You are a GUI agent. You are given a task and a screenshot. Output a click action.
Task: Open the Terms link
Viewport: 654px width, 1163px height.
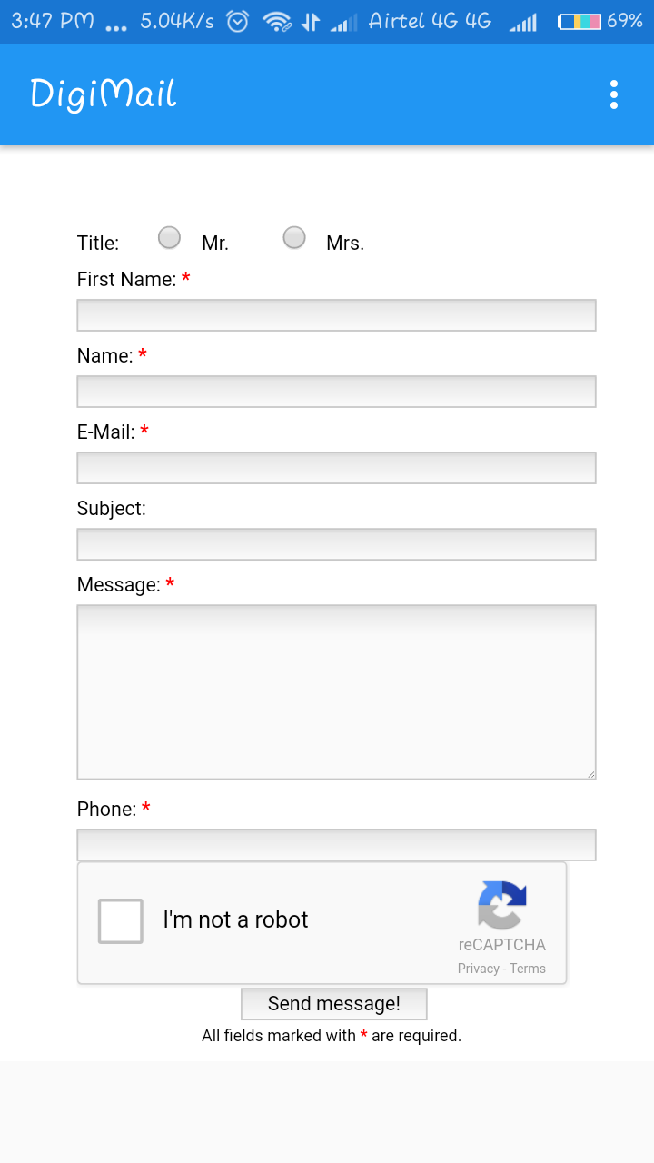(528, 968)
